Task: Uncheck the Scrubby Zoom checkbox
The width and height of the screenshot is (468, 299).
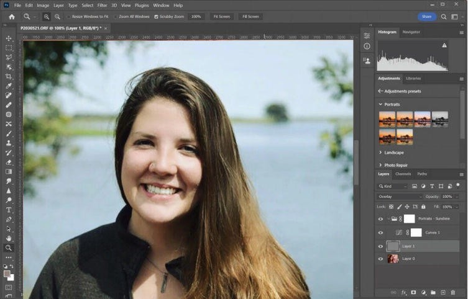Action: click(x=156, y=17)
